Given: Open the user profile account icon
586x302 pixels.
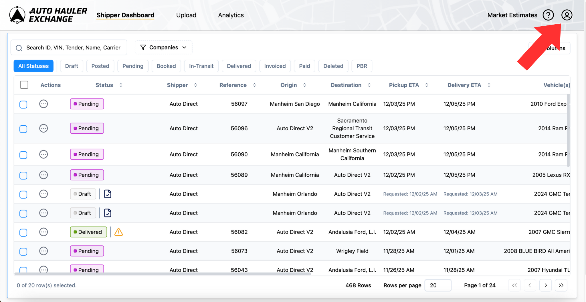Looking at the screenshot, I should 567,15.
